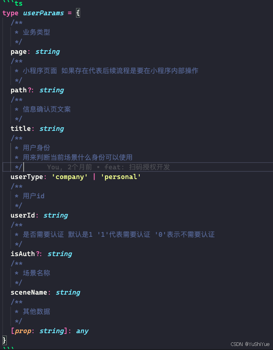Screen dimensions: 273x350
Task: Click the 'userType' property name
Action: coord(27,177)
